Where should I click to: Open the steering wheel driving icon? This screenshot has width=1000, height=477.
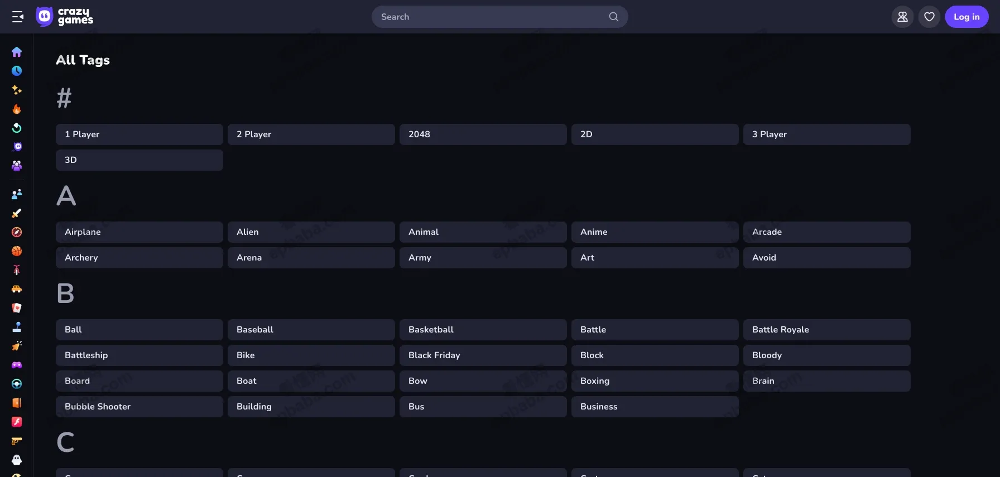17,384
